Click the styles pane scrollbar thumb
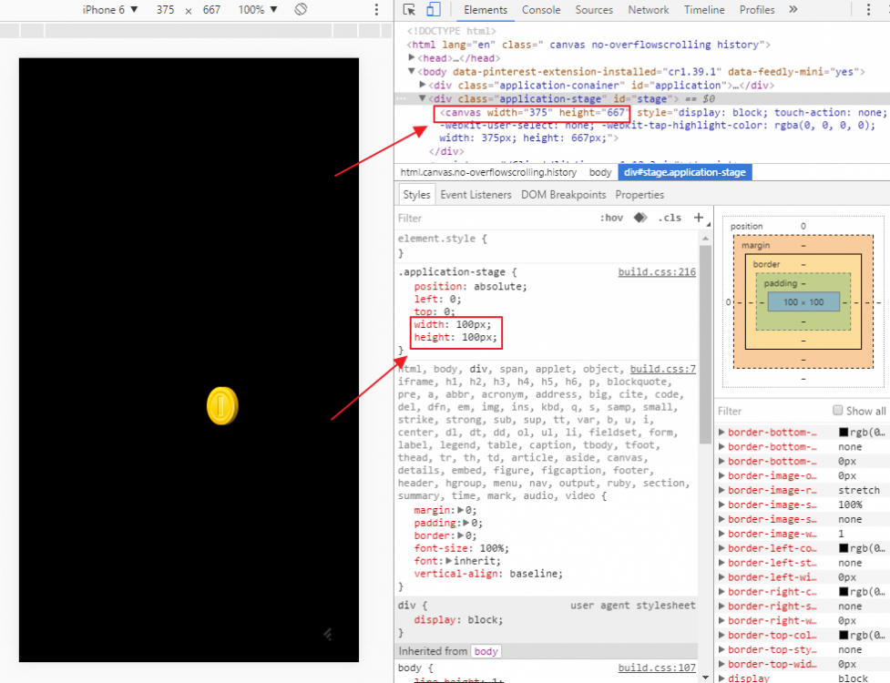 tap(705, 343)
